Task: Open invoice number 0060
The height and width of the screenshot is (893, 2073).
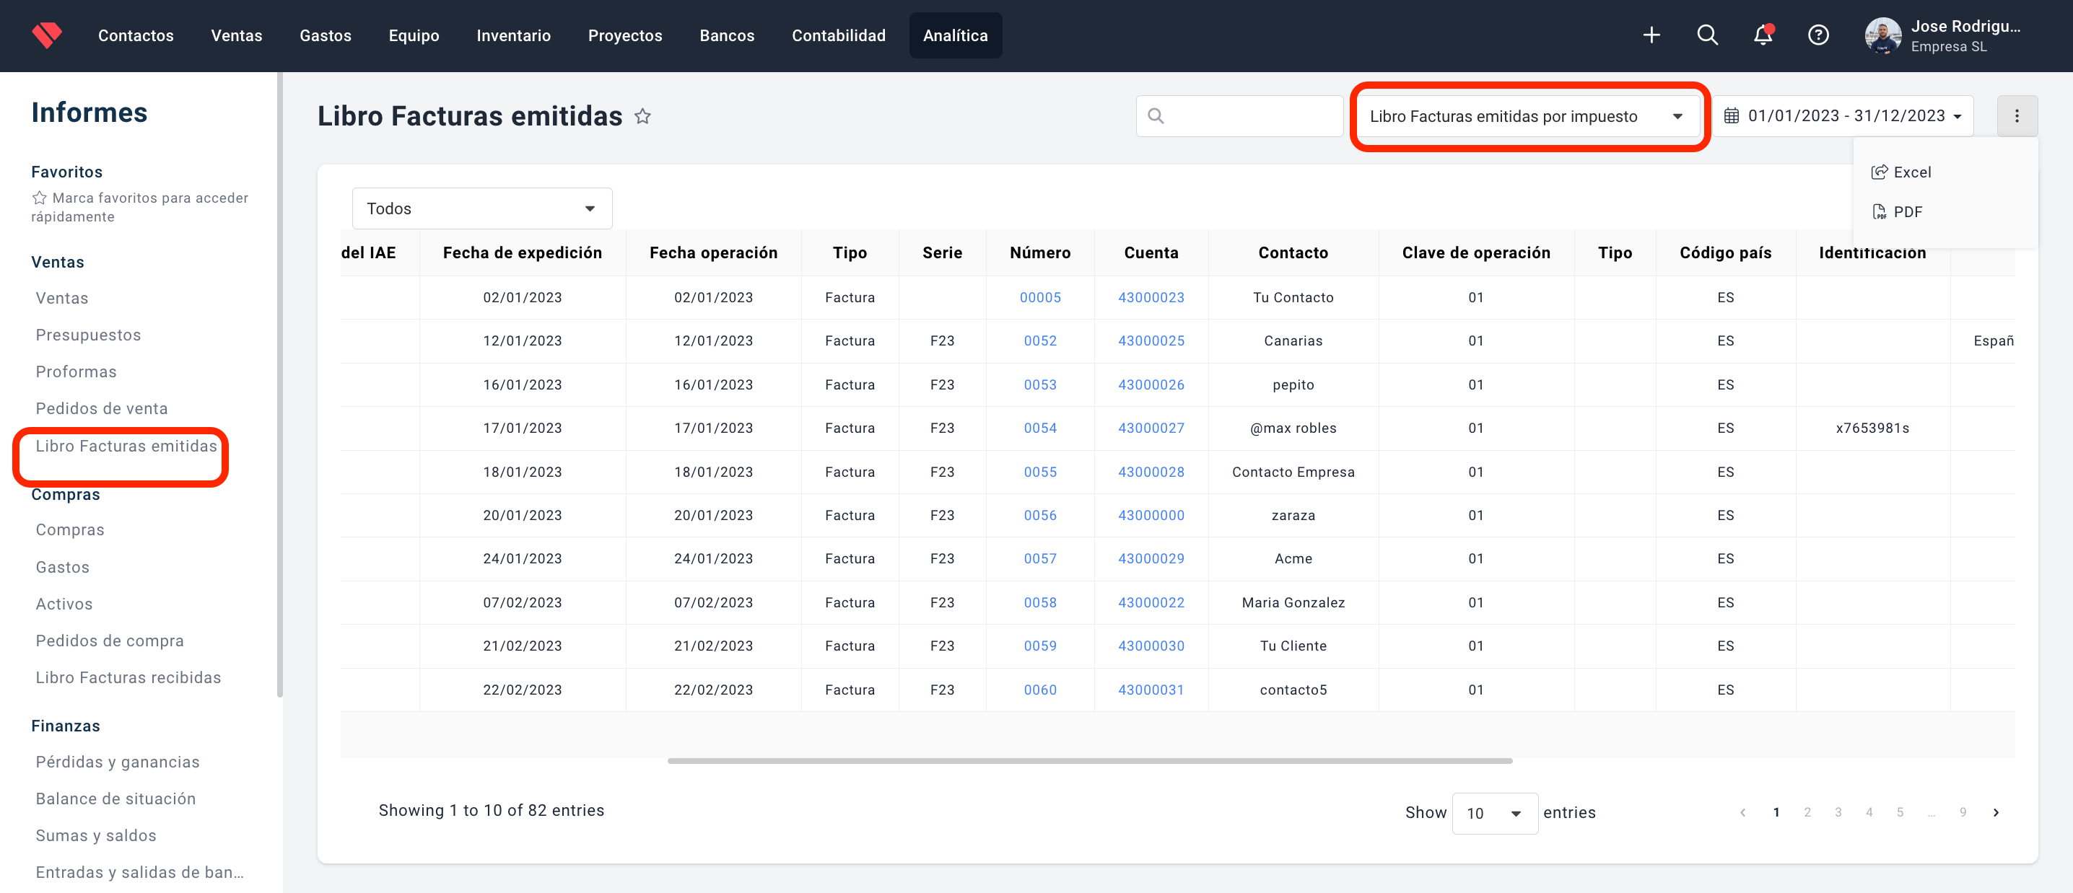Action: [1039, 690]
